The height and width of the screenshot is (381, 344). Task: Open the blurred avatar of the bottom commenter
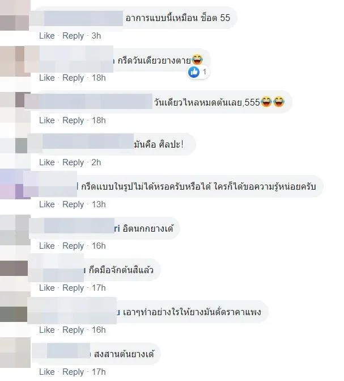[x=15, y=353]
